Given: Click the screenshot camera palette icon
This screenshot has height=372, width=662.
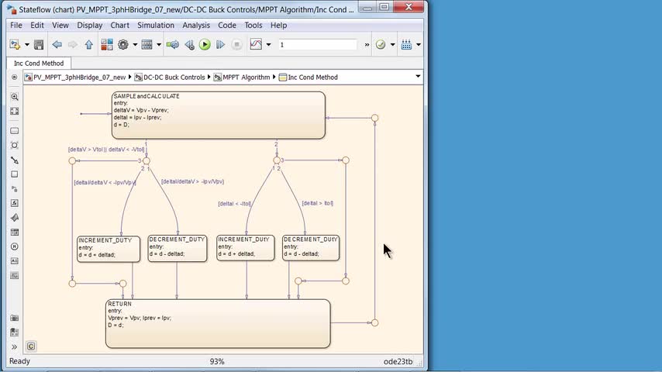Looking at the screenshot, I should [15, 318].
